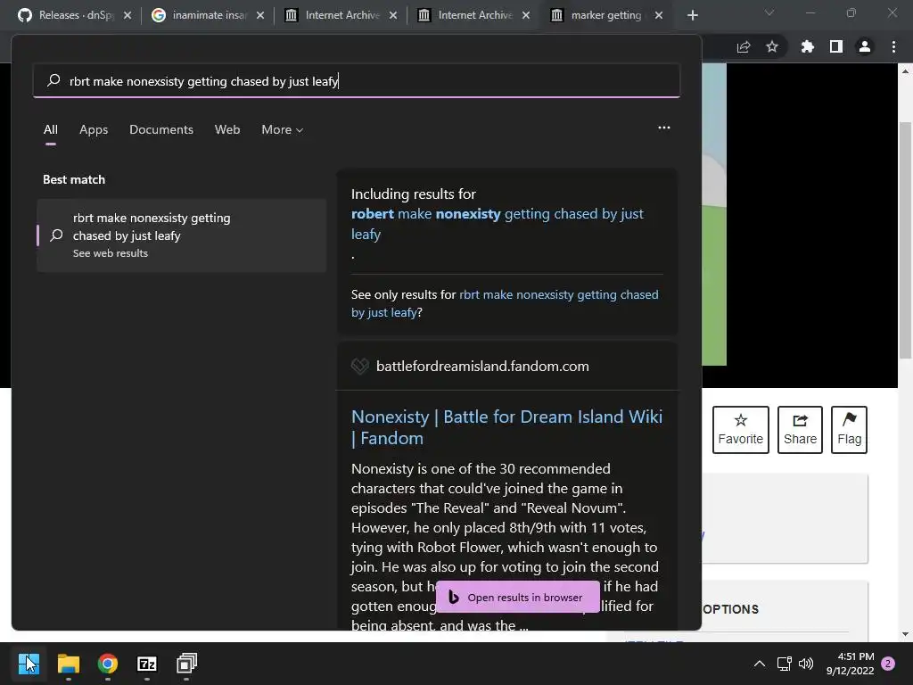Bookmark the page with the star icon

pos(772,46)
